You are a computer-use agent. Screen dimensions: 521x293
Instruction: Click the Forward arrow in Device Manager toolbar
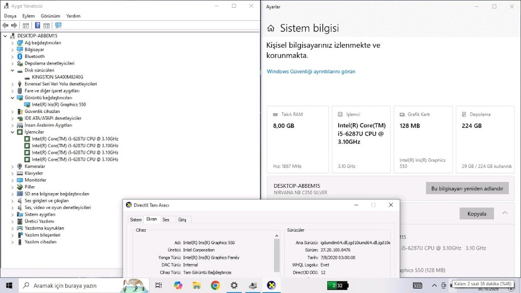tap(14, 25)
